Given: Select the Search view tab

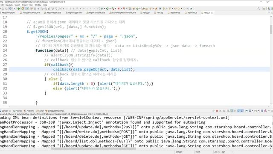Looking at the screenshot, I should 40,111.
